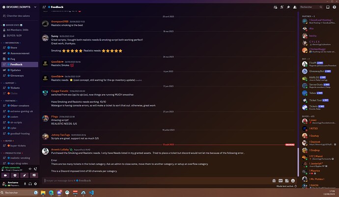Click the Amrizama user avatar
Screen dimensions: 339x197
pos(4,184)
